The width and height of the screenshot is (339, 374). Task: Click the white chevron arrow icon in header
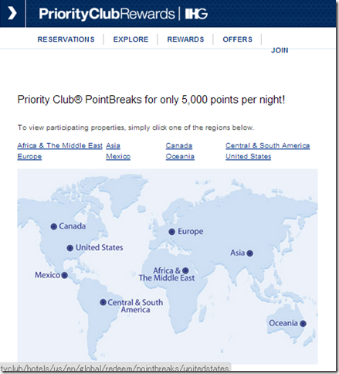click(x=12, y=13)
